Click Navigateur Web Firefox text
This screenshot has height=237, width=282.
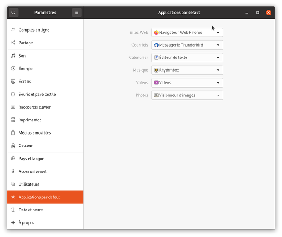coord(180,33)
